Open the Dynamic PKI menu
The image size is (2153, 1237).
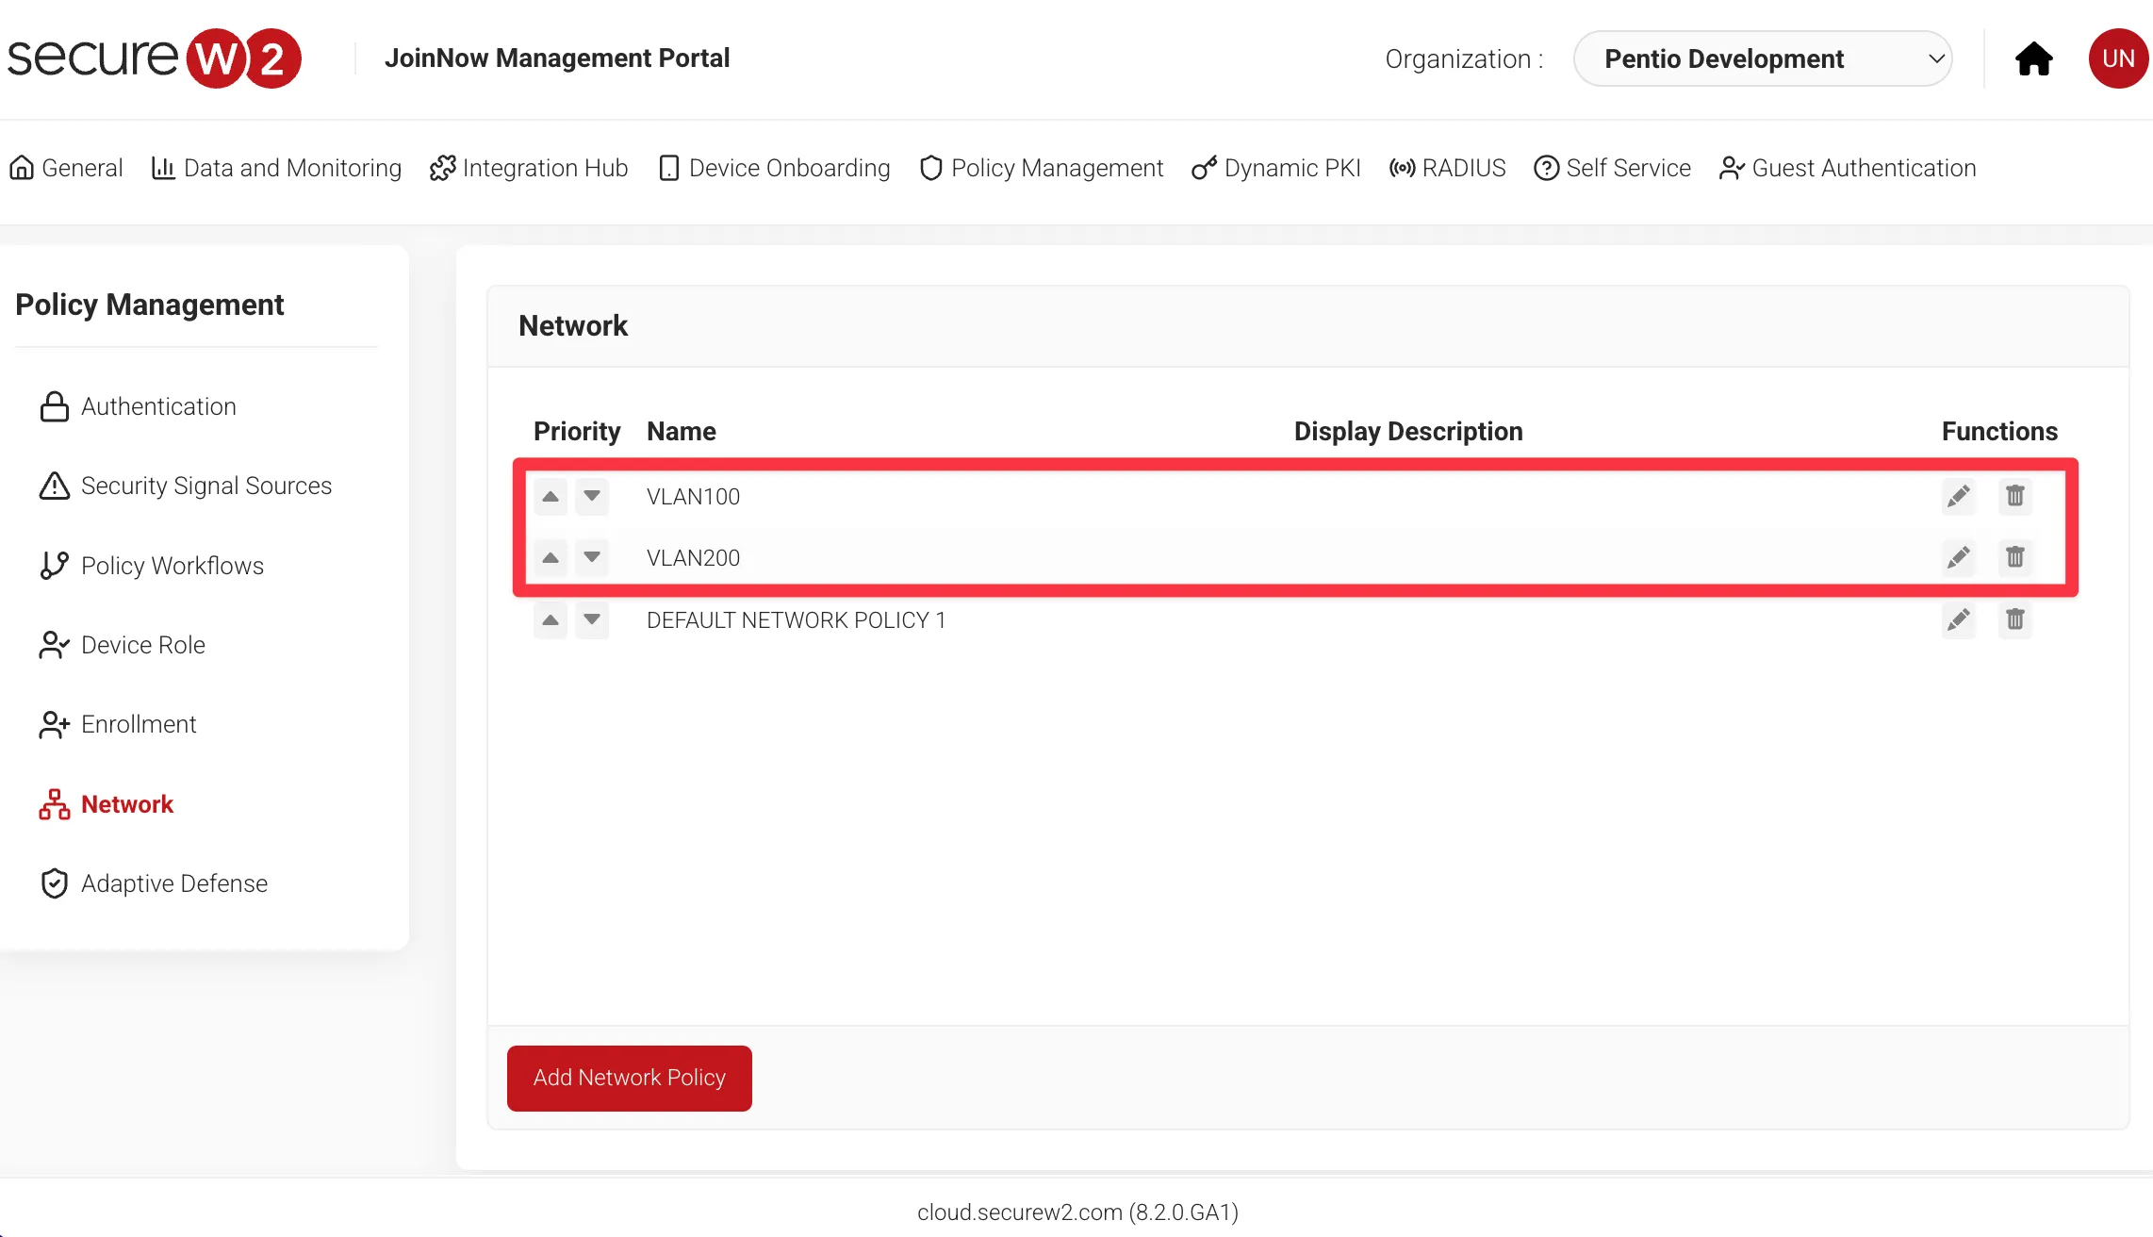click(1276, 168)
